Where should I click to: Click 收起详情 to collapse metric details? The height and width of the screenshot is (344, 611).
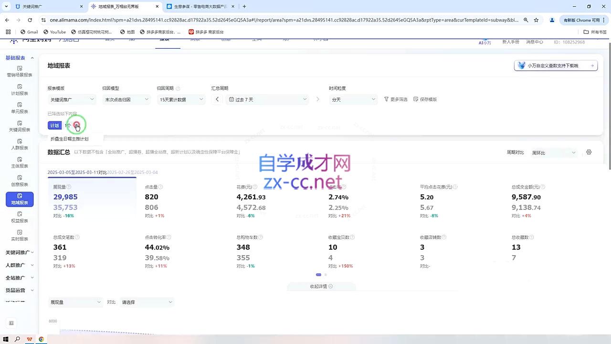pos(321,286)
